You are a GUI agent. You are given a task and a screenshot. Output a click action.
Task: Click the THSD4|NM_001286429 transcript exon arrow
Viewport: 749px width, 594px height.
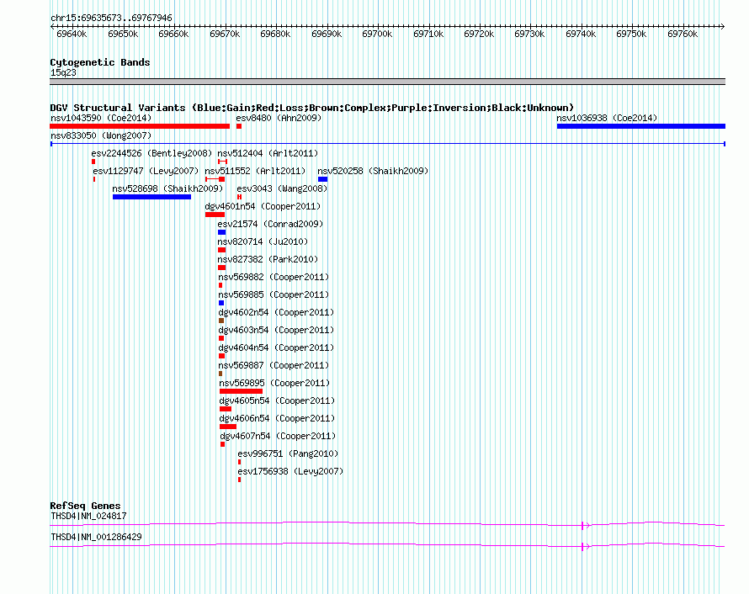(587, 547)
